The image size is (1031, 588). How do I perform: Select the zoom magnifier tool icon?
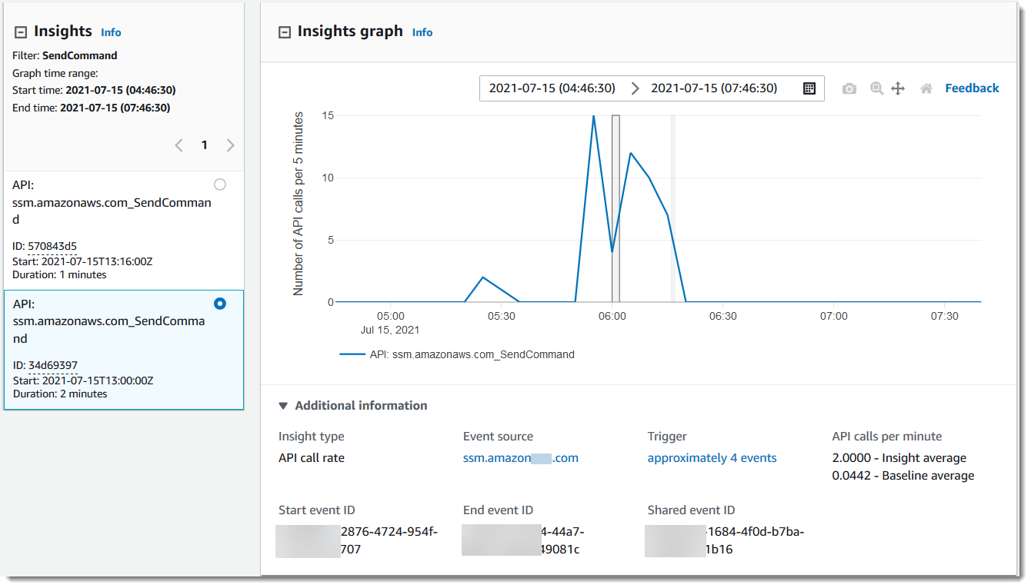pyautogui.click(x=876, y=88)
